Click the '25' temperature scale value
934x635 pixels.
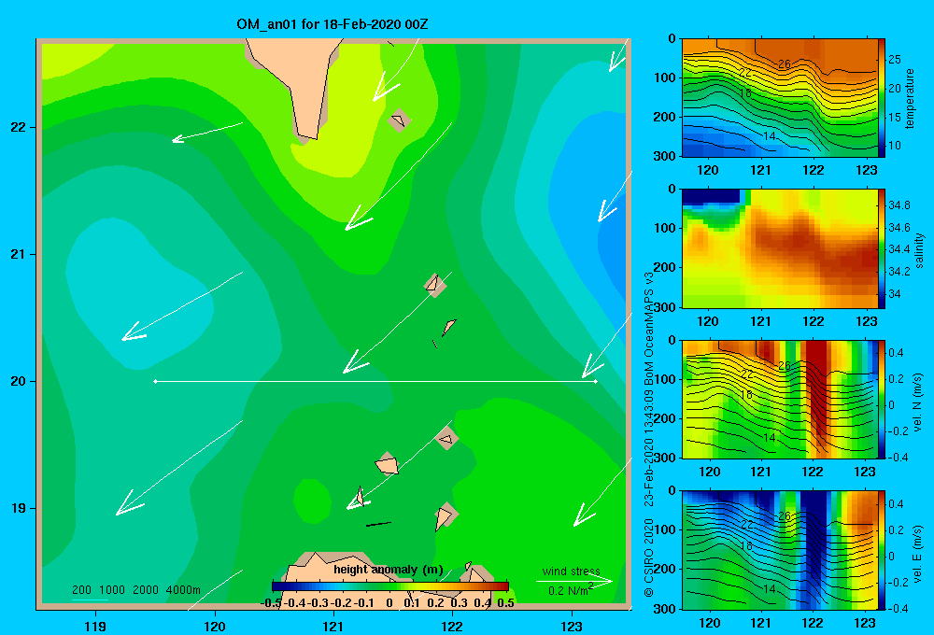(x=895, y=60)
